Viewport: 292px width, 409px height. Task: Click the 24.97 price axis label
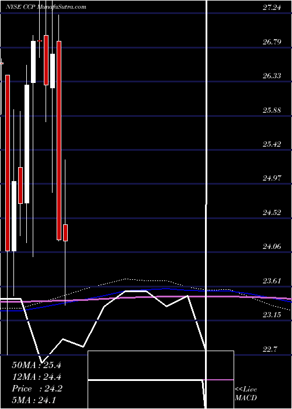coord(272,178)
